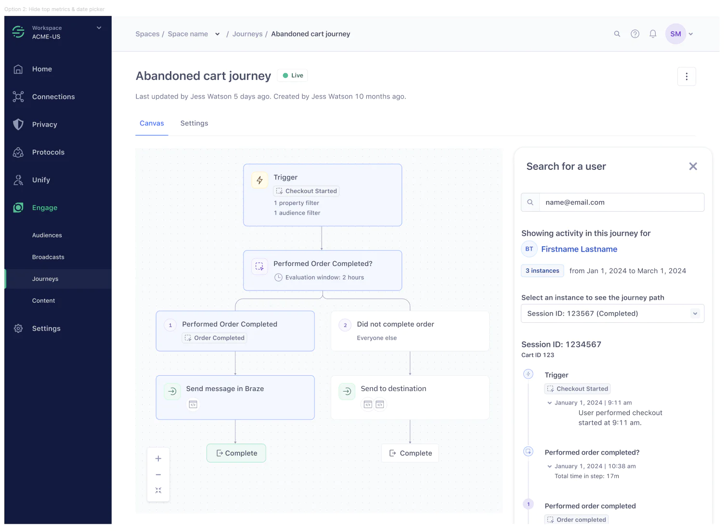Click the Trigger lightning bolt icon on canvas
Viewport: 726px width, 532px height.
[x=259, y=180]
